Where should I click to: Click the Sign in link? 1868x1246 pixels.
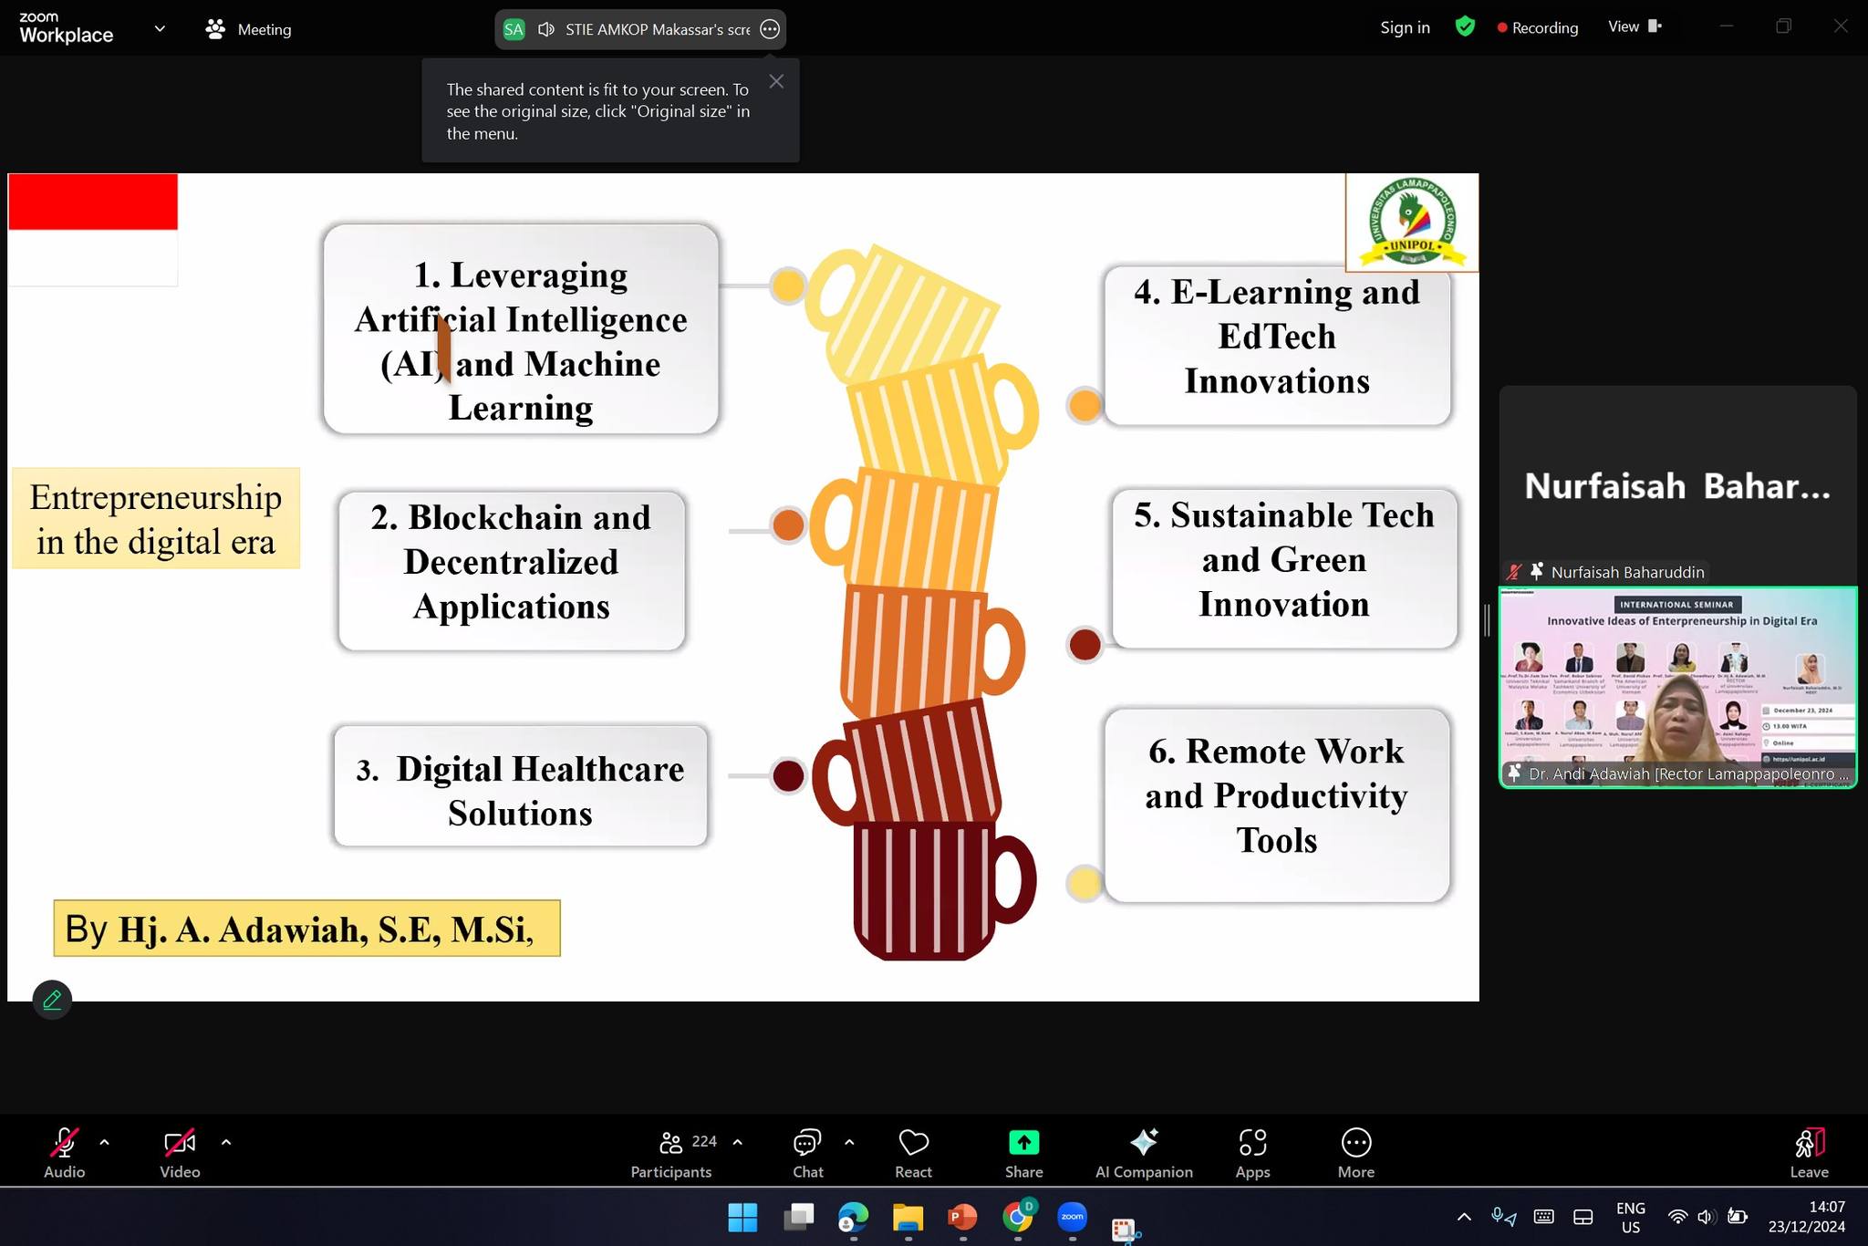[1405, 27]
